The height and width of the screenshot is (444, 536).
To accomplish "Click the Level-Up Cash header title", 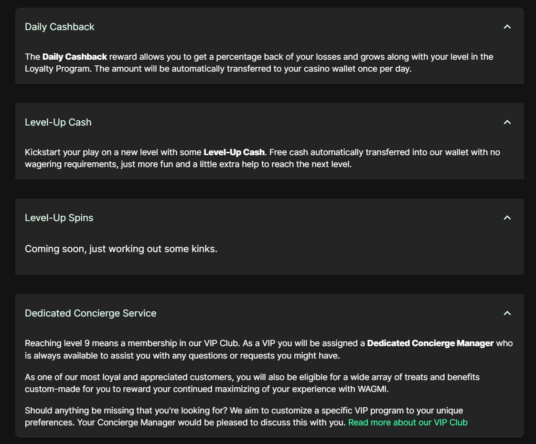I will [x=58, y=122].
